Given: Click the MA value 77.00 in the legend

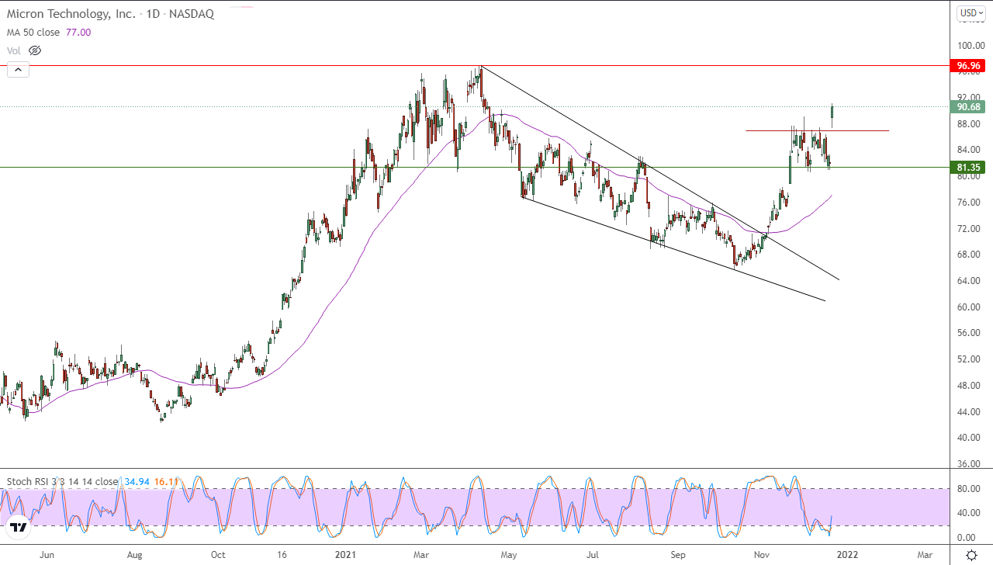Looking at the screenshot, I should pos(78,33).
